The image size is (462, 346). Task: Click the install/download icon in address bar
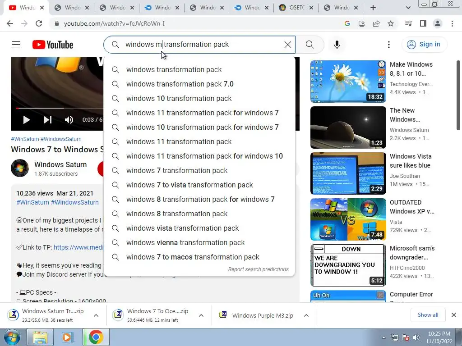(x=361, y=23)
